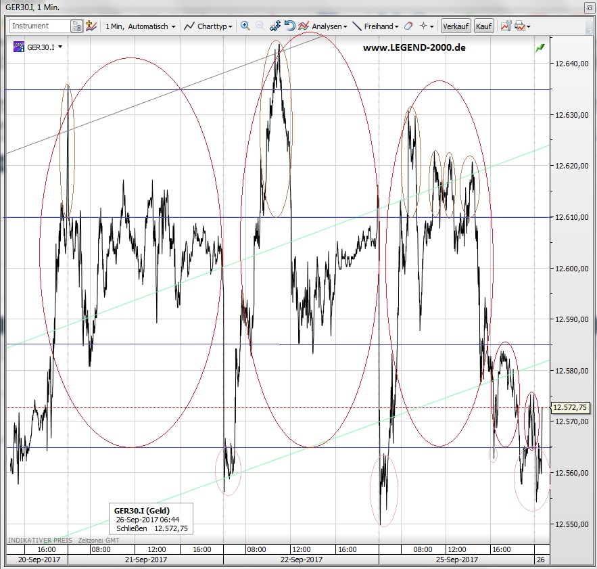The width and height of the screenshot is (597, 569).
Task: Click the save chart template icon
Action: pyautogui.click(x=505, y=26)
